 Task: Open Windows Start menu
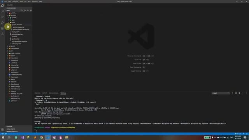click(3, 137)
